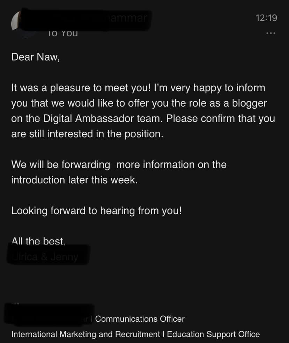Click 'Education Support Office' in signature
Image resolution: width=289 pixels, height=343 pixels.
click(x=213, y=335)
